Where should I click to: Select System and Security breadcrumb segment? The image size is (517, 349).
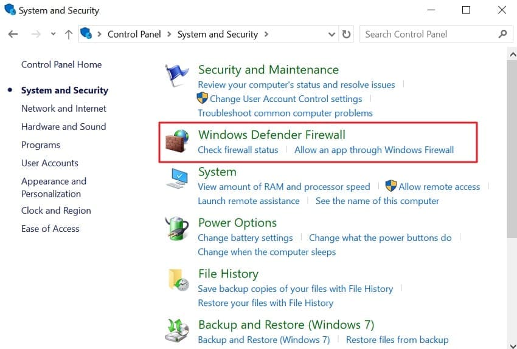[218, 34]
